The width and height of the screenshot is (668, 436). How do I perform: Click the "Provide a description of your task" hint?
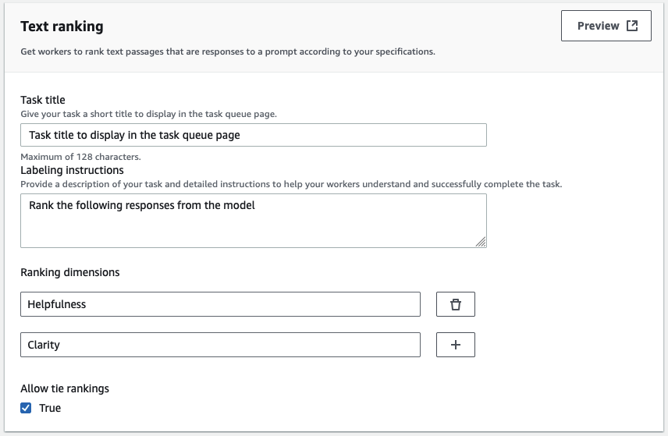pos(291,184)
